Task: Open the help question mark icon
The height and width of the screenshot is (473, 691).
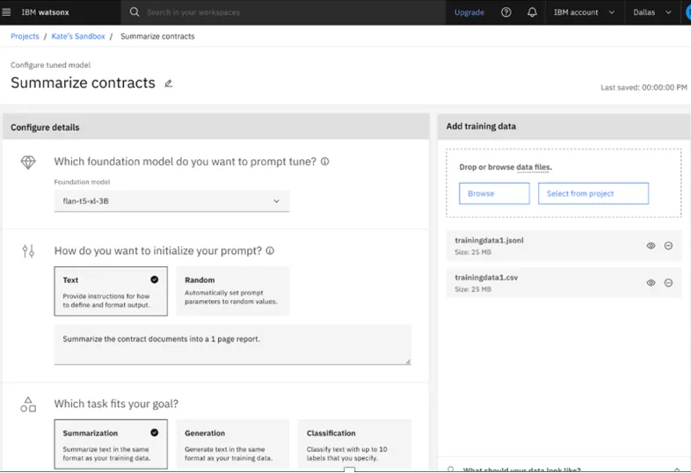Action: click(506, 12)
